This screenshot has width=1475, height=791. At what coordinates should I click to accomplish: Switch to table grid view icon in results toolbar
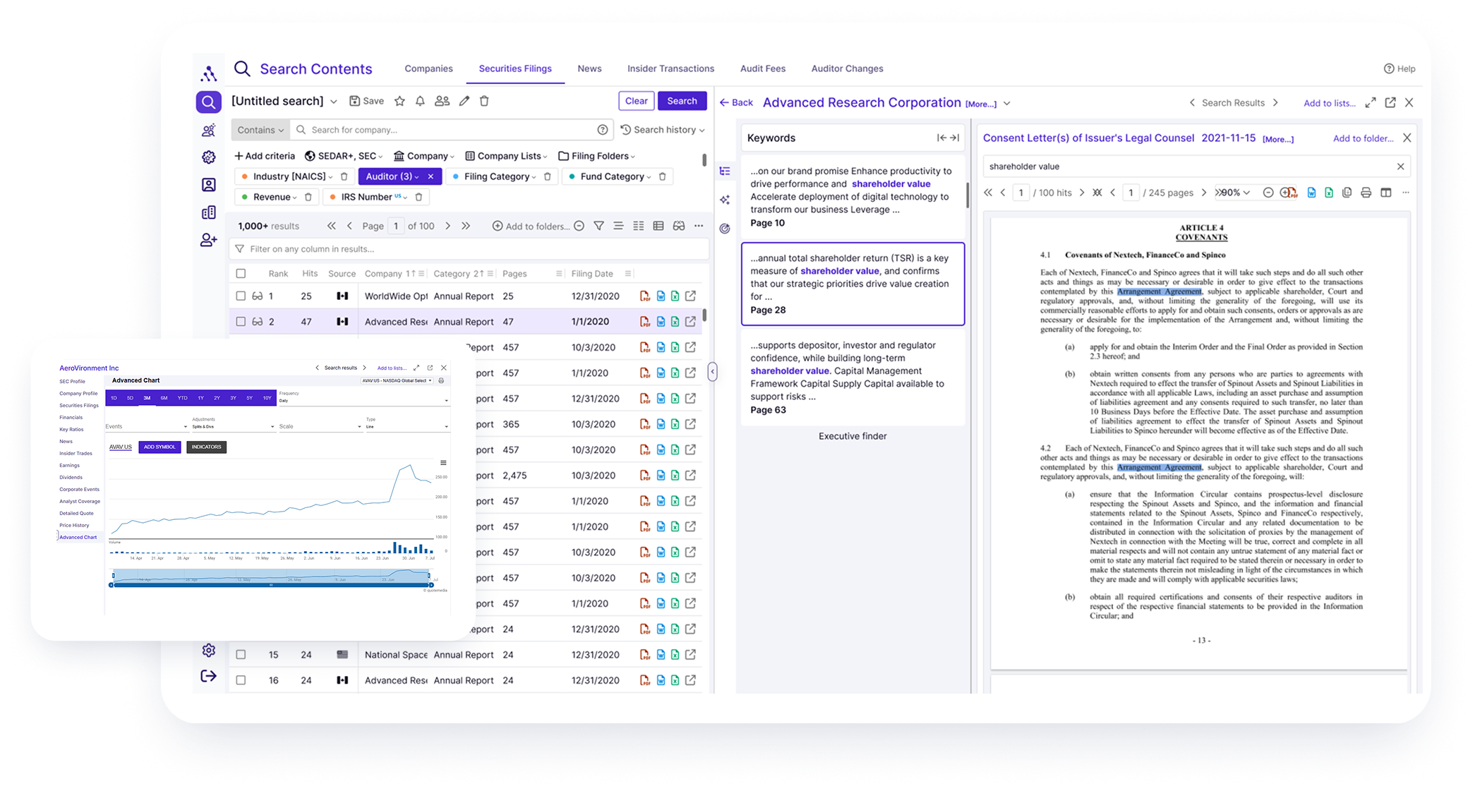point(658,226)
